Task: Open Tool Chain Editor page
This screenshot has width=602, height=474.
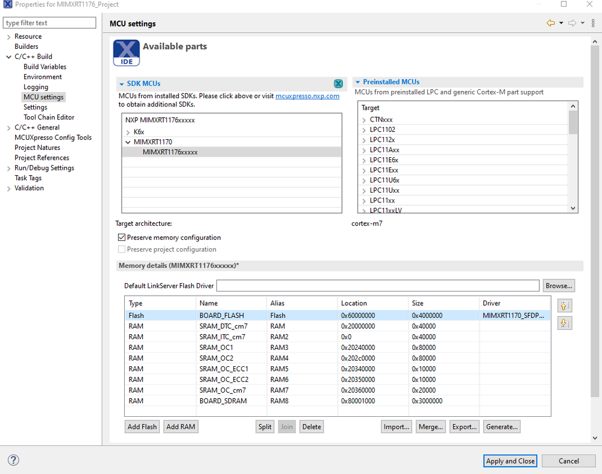Action: click(49, 117)
